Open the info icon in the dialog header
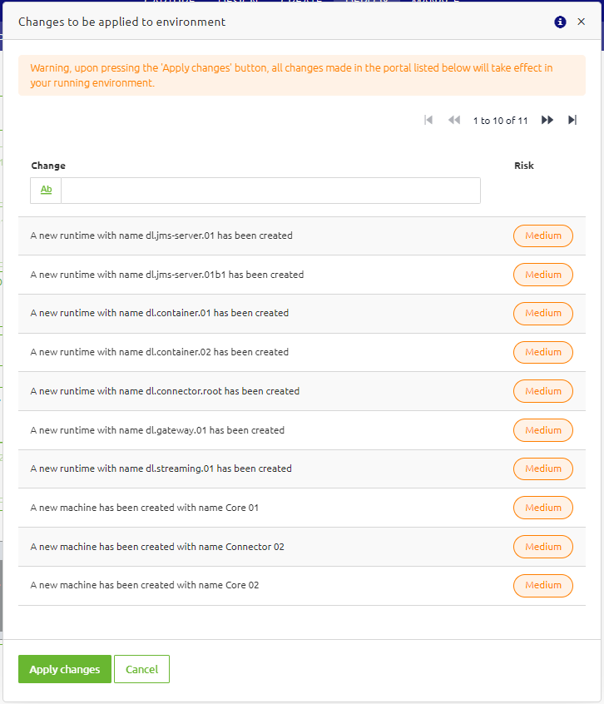This screenshot has width=604, height=704. pos(560,22)
